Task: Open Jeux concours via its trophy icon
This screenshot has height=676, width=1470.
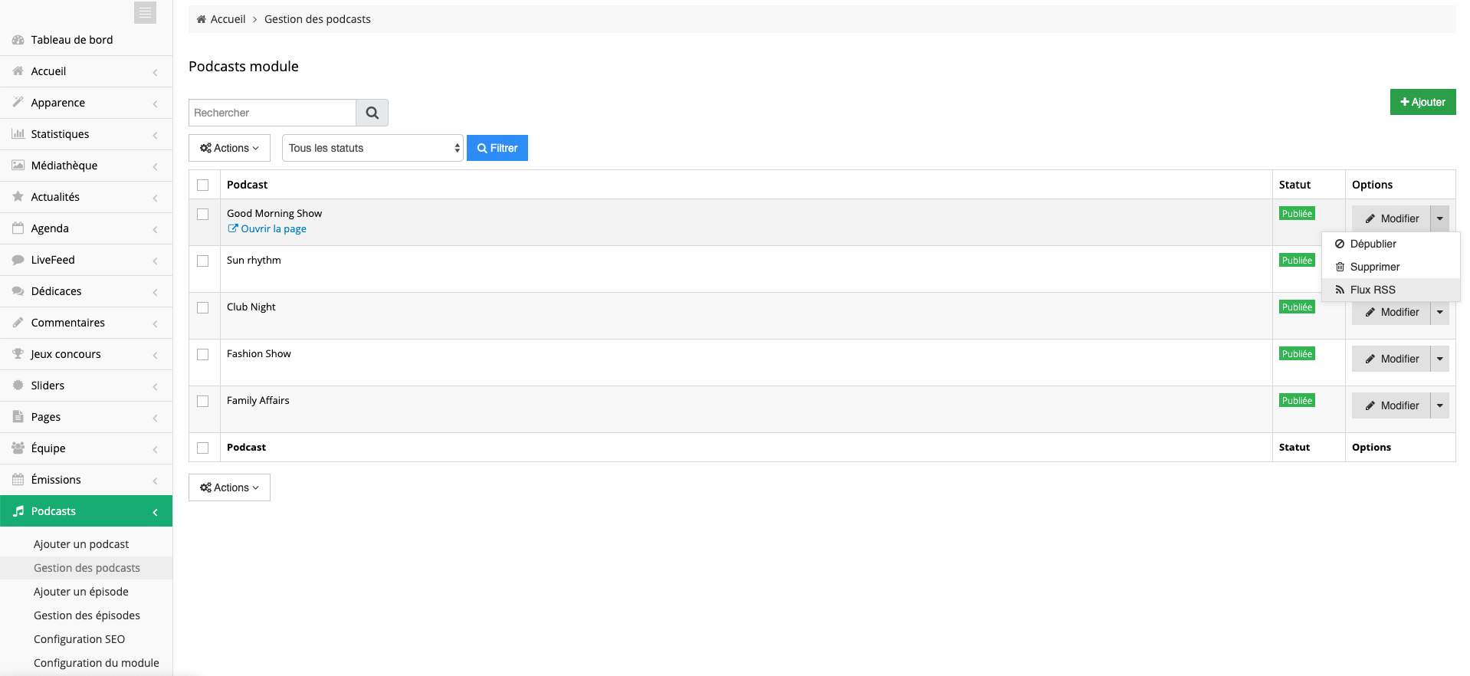Action: (18, 353)
